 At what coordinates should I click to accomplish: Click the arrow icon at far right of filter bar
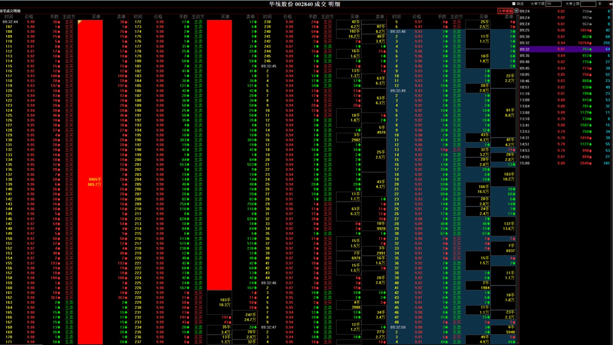(x=610, y=4)
